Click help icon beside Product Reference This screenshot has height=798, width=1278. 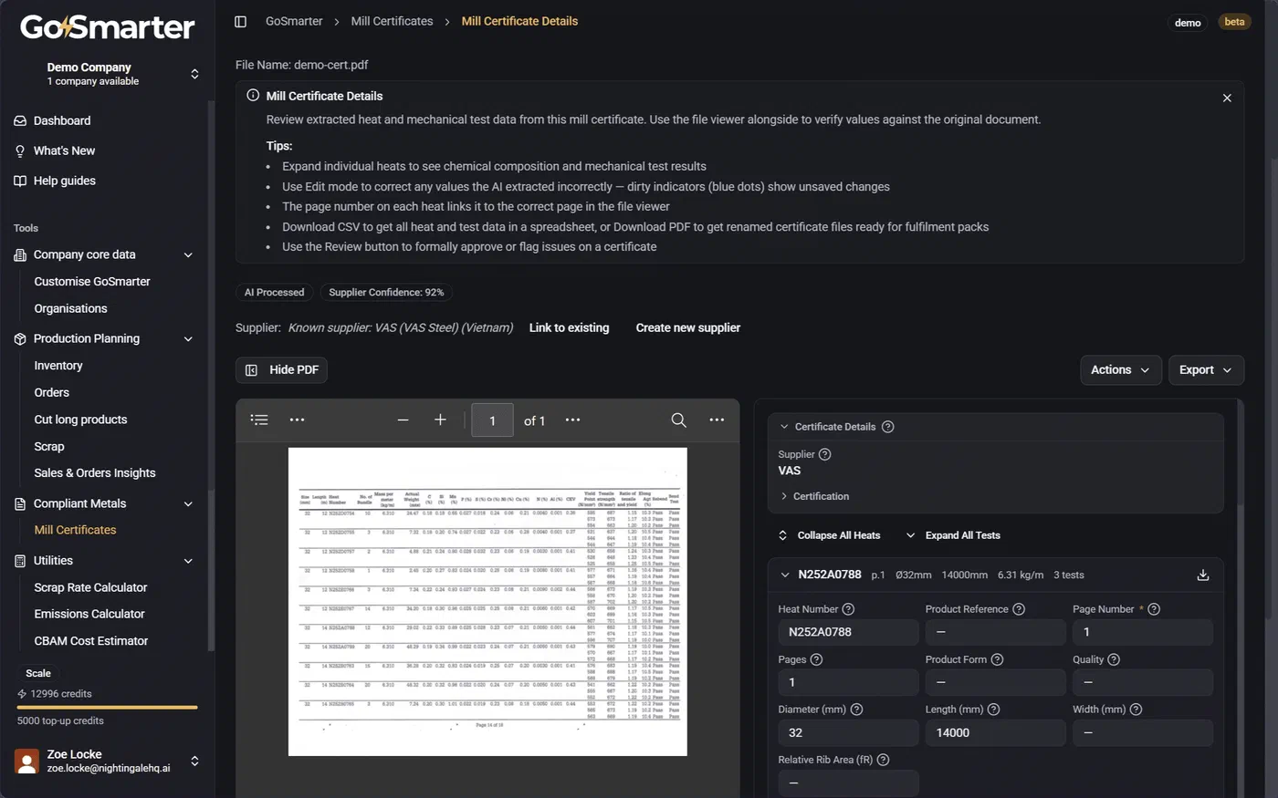(x=1019, y=609)
